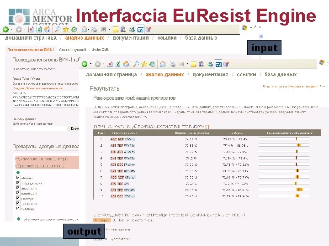Viewport: 329px width, 246px height.
Task: Click Edit page icon in input window toolbar
Action: click(x=103, y=30)
